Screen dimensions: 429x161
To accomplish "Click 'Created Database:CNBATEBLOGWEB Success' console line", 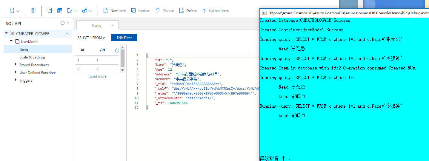I will pyautogui.click(x=305, y=20).
